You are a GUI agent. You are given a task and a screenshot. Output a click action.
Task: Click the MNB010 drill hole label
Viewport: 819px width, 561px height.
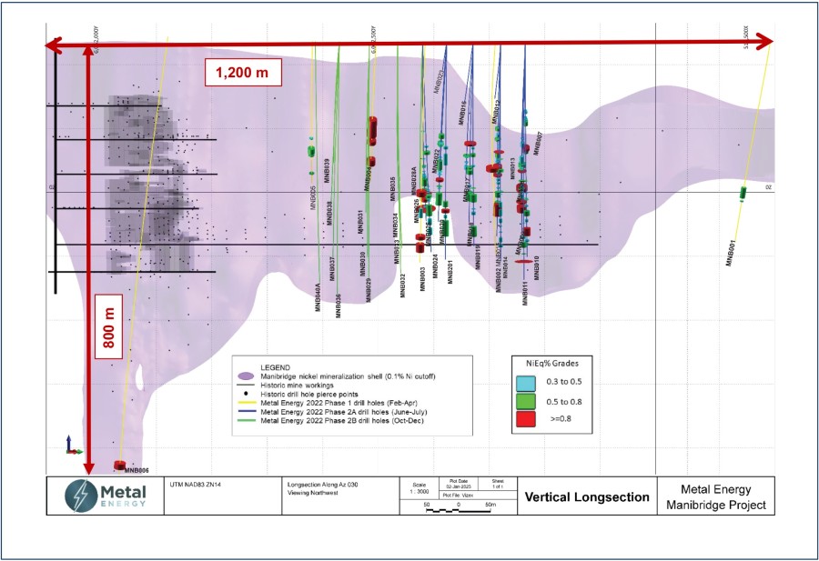click(x=536, y=267)
